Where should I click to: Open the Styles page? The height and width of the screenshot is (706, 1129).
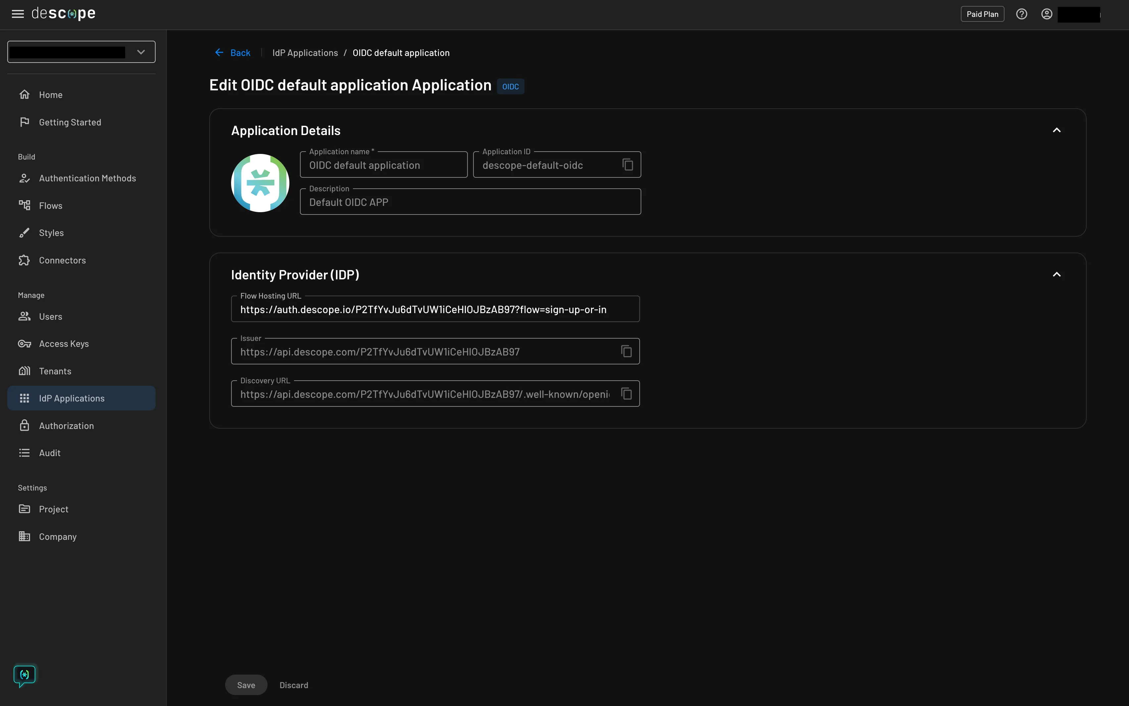point(51,232)
